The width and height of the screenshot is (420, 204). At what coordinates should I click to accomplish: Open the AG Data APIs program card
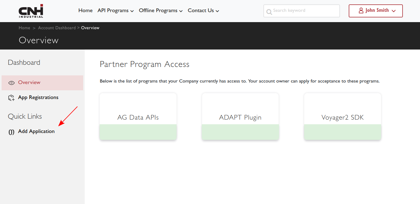click(x=138, y=116)
